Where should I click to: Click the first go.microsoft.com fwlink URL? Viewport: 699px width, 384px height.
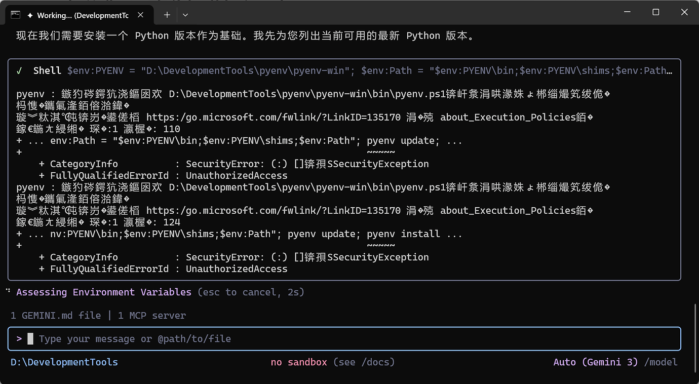tap(274, 117)
